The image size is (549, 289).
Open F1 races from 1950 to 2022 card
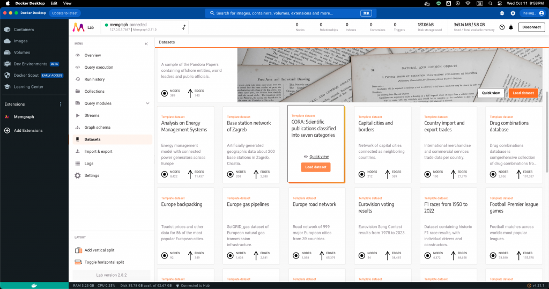tap(448, 226)
